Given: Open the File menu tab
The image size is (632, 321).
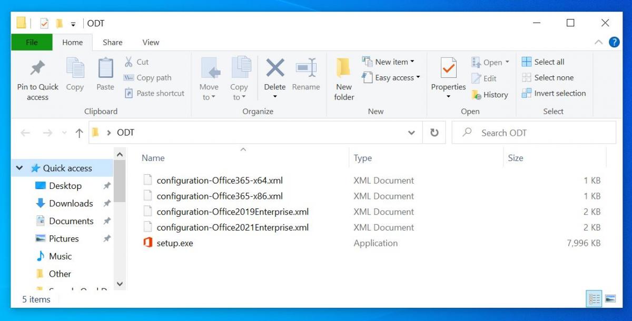Looking at the screenshot, I should 32,42.
